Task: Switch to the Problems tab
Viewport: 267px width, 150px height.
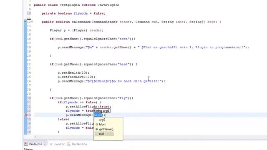Action: click(35, 144)
